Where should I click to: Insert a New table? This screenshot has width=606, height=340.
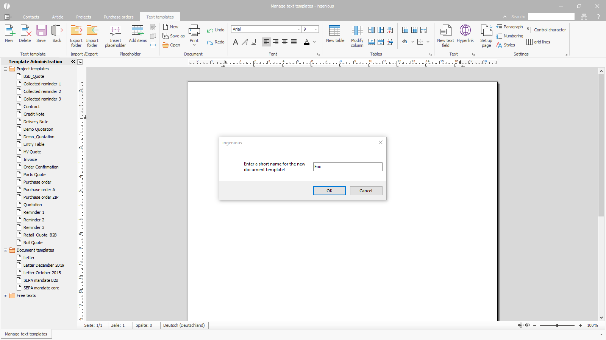coord(335,31)
